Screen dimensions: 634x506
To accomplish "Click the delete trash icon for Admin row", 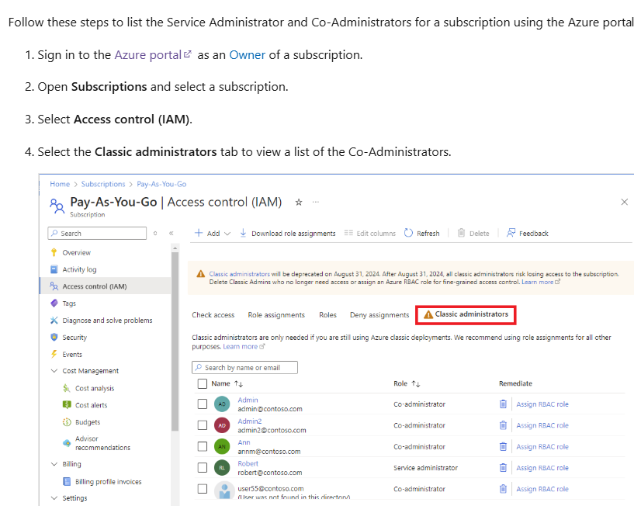I will (503, 404).
